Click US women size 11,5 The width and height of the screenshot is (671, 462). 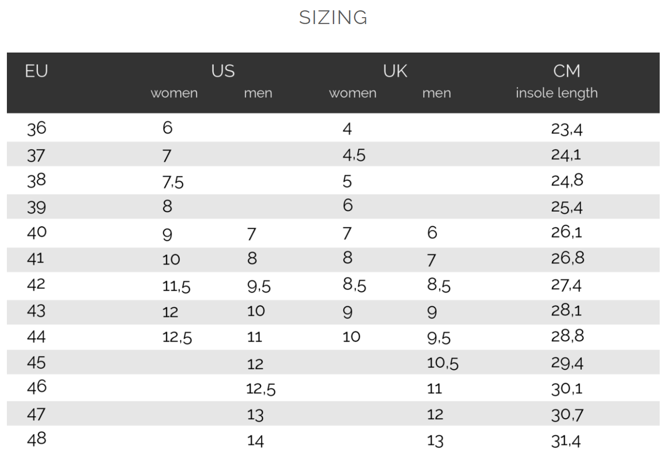click(176, 286)
